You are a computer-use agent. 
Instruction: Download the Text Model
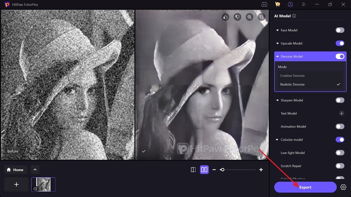tap(341, 113)
